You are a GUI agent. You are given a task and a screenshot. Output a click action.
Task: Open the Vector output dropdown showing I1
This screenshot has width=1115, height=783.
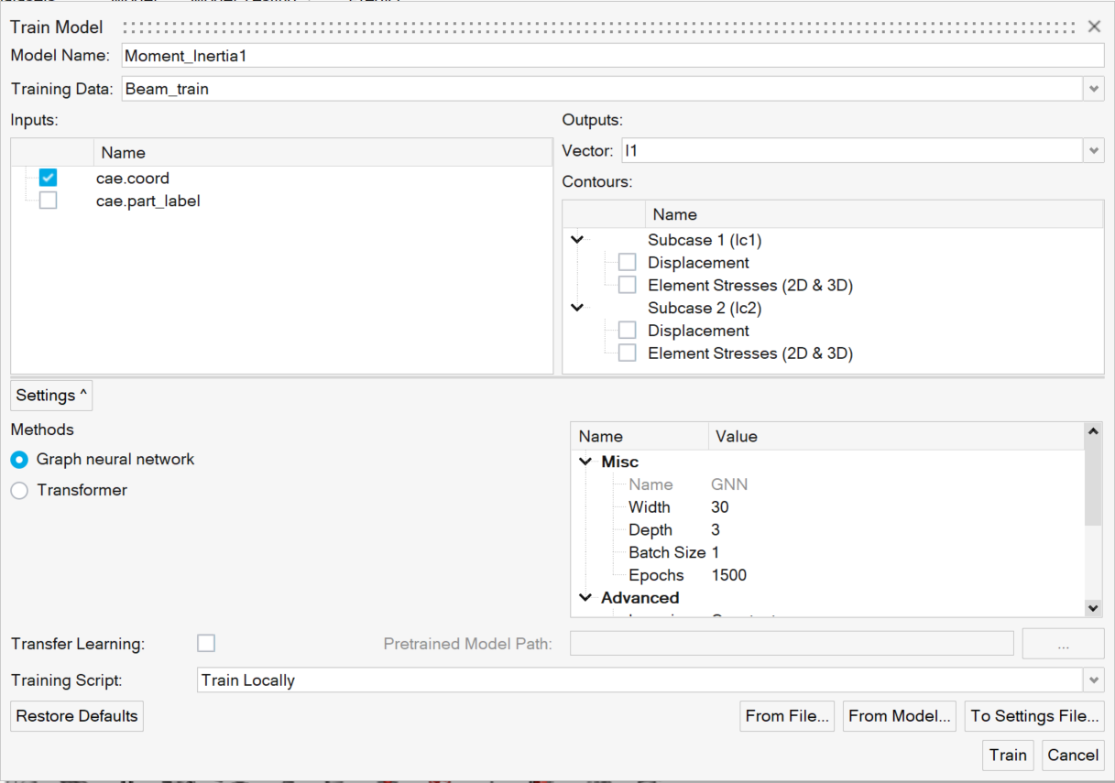1095,150
